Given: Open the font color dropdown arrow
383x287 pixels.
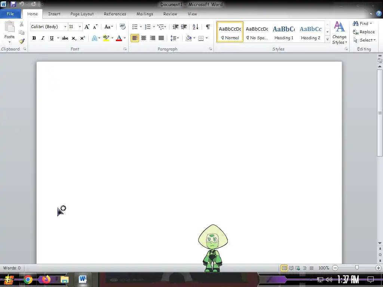Looking at the screenshot, I should point(125,38).
